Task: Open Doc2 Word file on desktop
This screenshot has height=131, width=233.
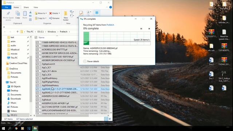Action: pyautogui.click(x=211, y=61)
